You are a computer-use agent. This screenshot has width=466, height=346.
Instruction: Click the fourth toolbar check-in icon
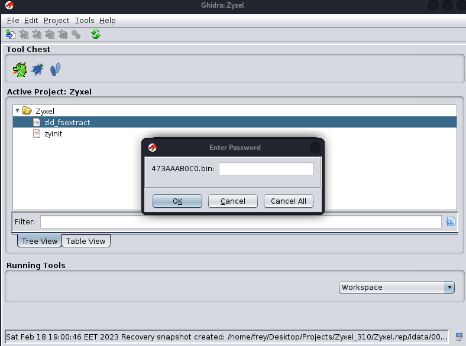click(x=50, y=35)
